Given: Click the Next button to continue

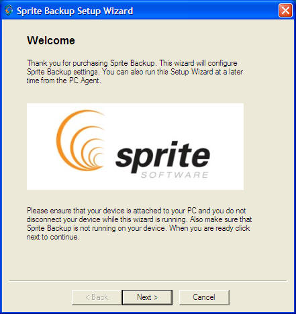Looking at the screenshot, I should coord(147,297).
